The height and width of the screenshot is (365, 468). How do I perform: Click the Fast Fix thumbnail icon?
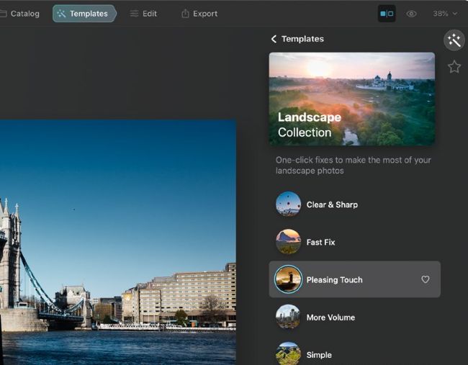(288, 242)
